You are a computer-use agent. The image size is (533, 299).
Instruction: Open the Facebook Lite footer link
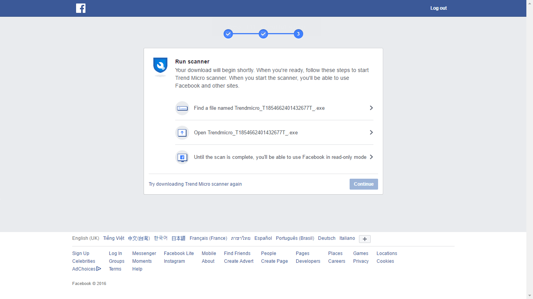(179, 253)
